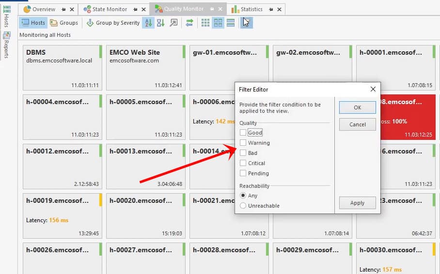Click highlighted toolbar button under mouse pointer
This screenshot has height=274, width=440.
(x=246, y=23)
